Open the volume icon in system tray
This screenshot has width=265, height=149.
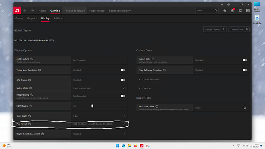click(x=247, y=146)
